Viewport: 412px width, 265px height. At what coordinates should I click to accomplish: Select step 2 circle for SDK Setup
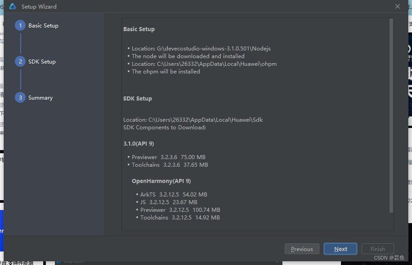[x=20, y=62]
